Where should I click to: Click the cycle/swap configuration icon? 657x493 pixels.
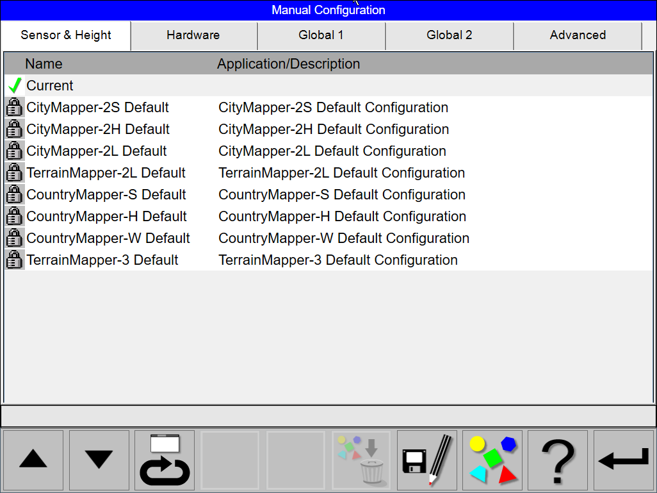164,460
